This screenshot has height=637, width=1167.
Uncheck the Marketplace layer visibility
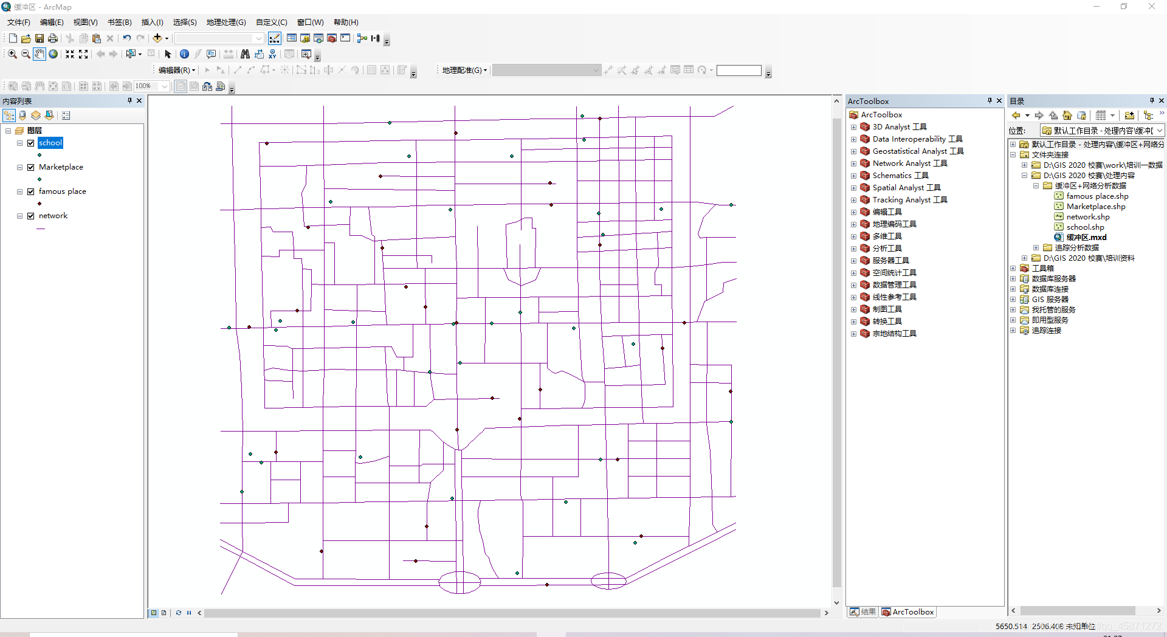(x=30, y=167)
